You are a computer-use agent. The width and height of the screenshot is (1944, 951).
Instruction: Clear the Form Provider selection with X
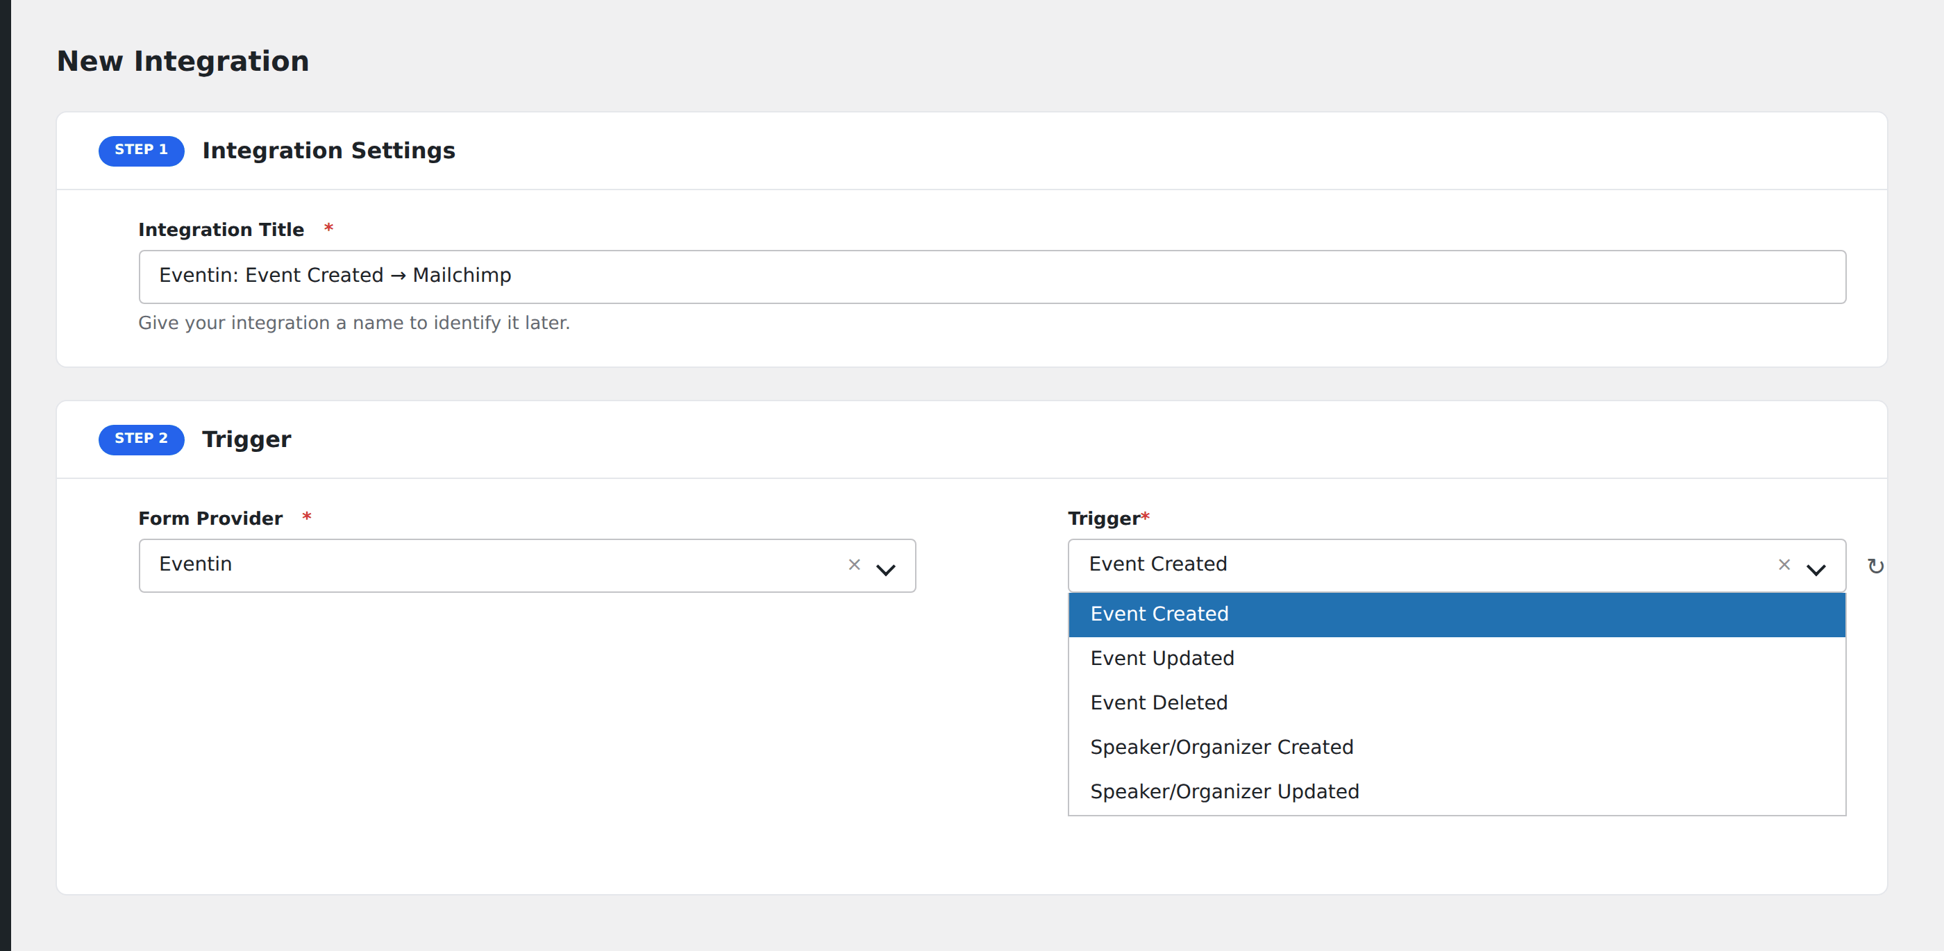pyautogui.click(x=853, y=564)
